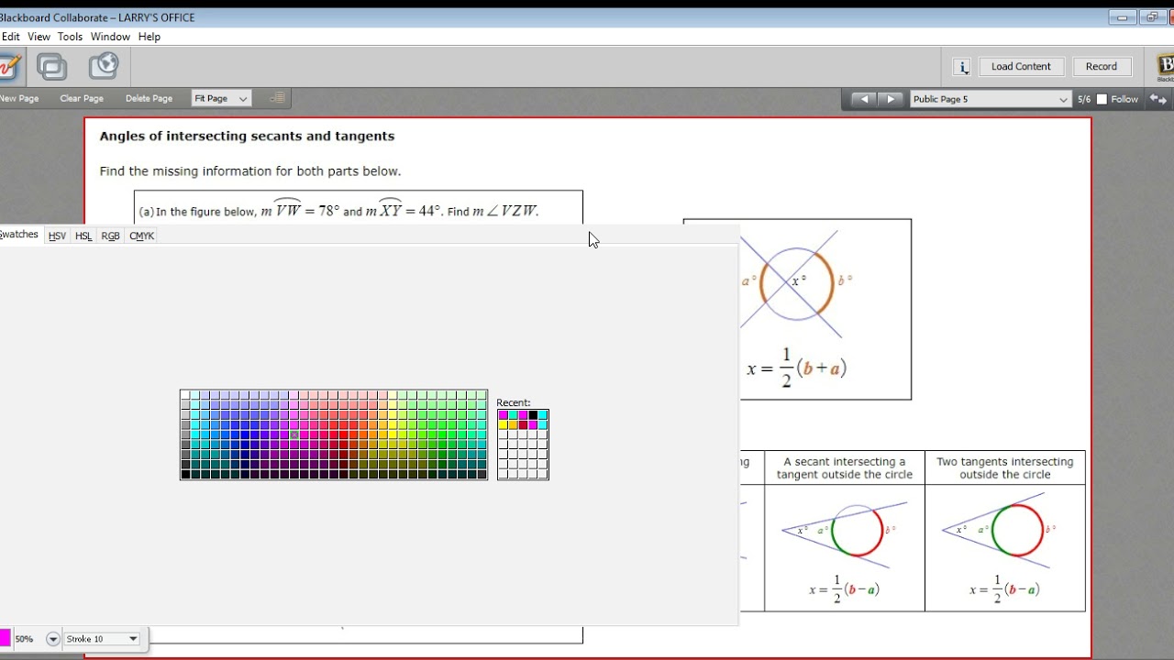
Task: Open the Public Page 5 dropdown
Action: (991, 99)
